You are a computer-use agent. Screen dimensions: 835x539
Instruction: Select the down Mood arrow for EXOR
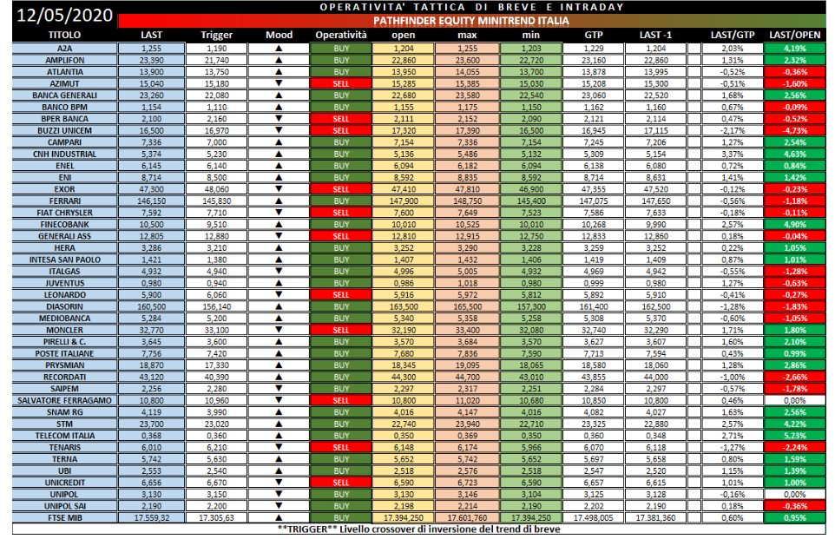coord(279,189)
